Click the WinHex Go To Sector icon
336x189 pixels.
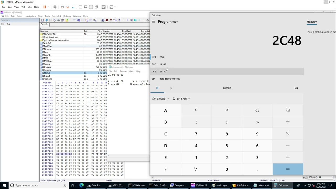(131, 20)
